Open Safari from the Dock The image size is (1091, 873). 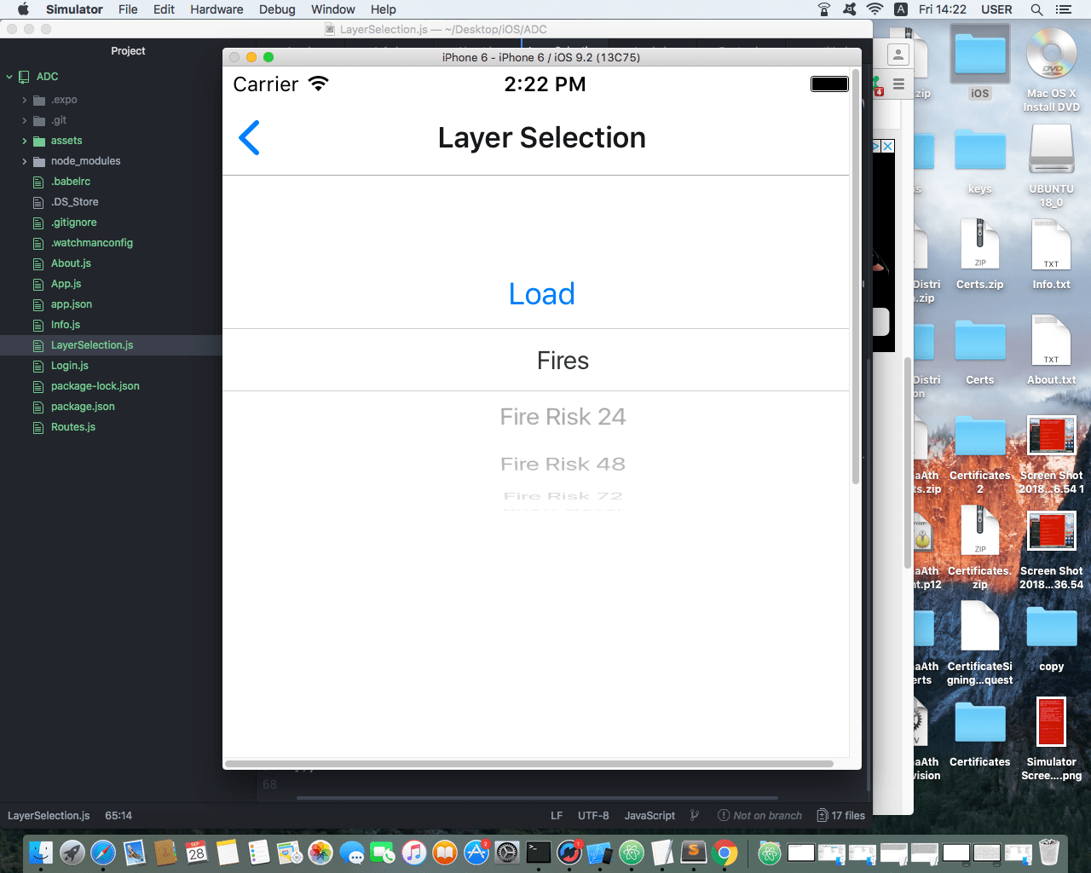103,852
